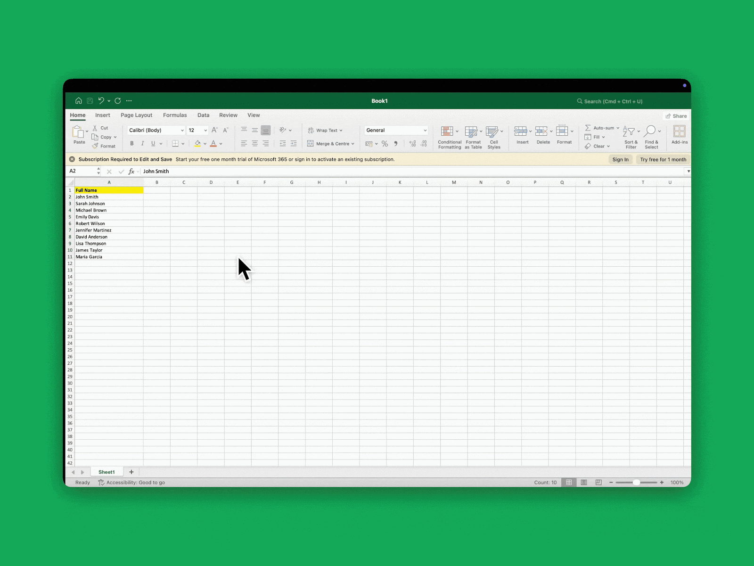Image resolution: width=754 pixels, height=566 pixels.
Task: Toggle Wrap Text on
Action: (326, 130)
